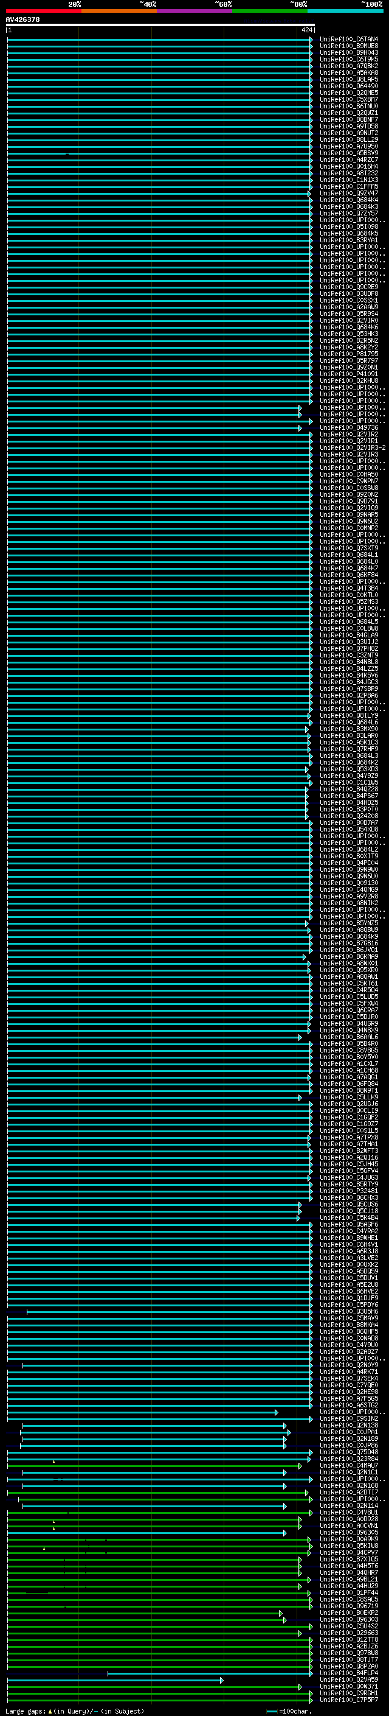Select the UniRef100_B8BNF7 label
This screenshot has height=1716, width=389.
click(348, 119)
